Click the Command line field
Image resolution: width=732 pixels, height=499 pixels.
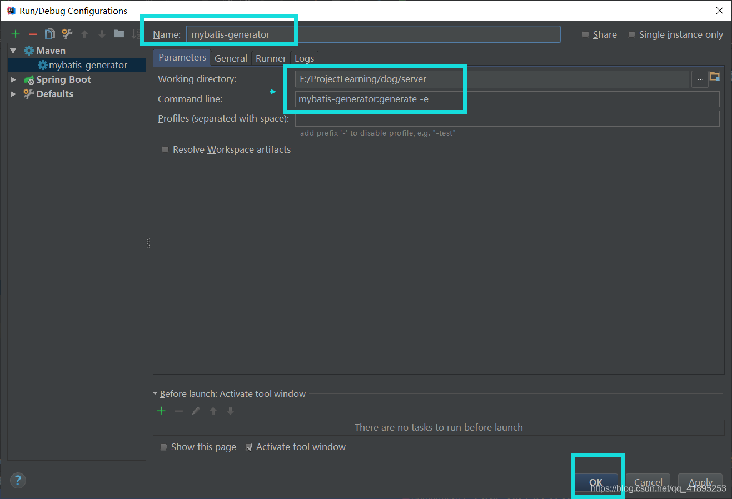click(507, 99)
